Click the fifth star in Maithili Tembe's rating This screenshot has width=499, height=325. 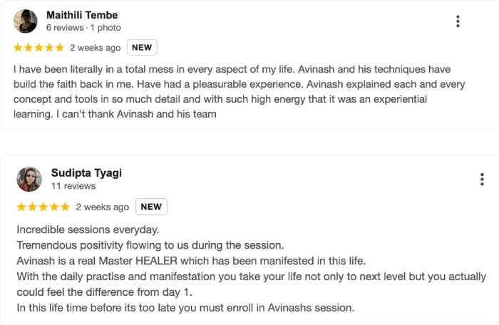click(x=59, y=48)
